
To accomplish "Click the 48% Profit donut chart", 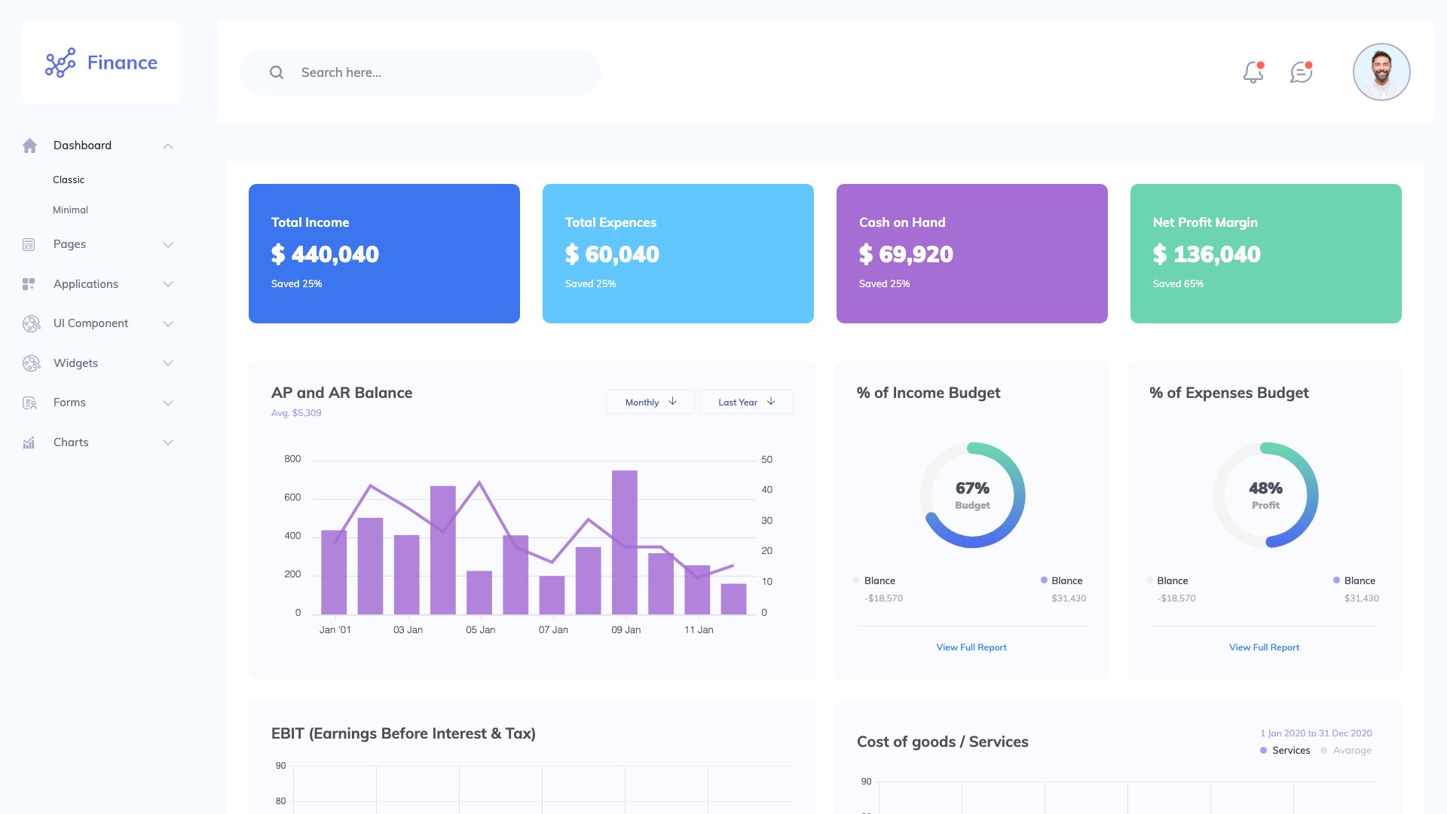I will pyautogui.click(x=1265, y=494).
